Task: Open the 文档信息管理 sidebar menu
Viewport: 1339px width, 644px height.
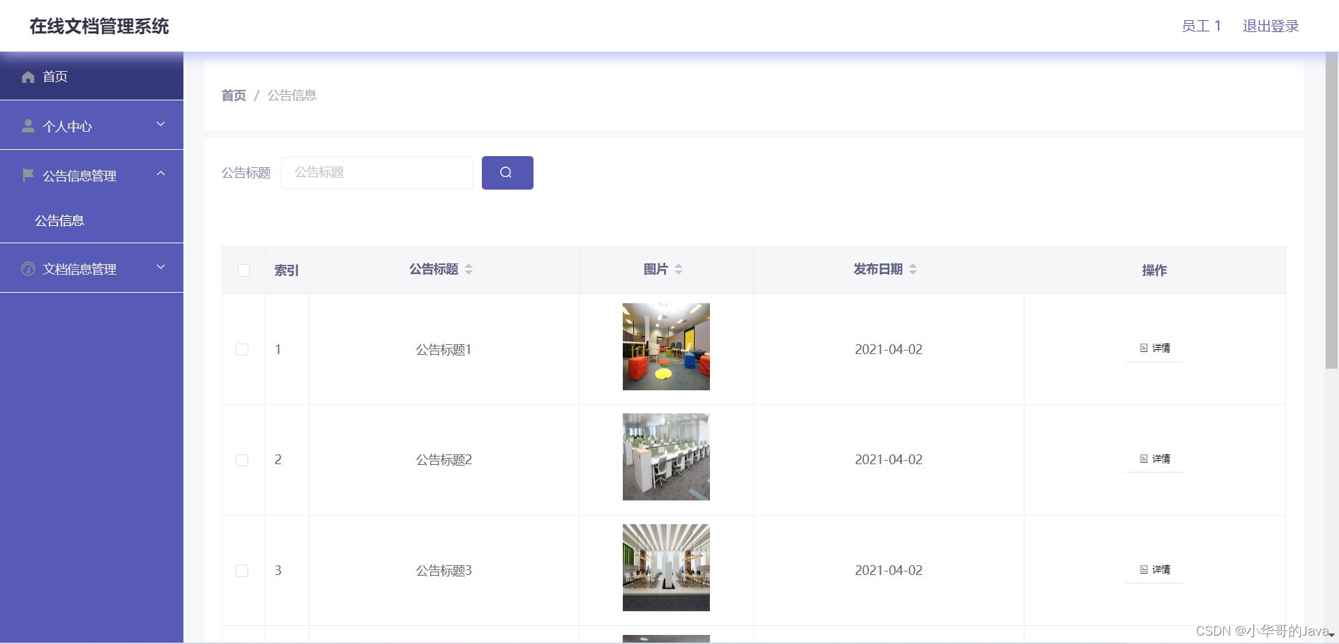Action: tap(91, 268)
